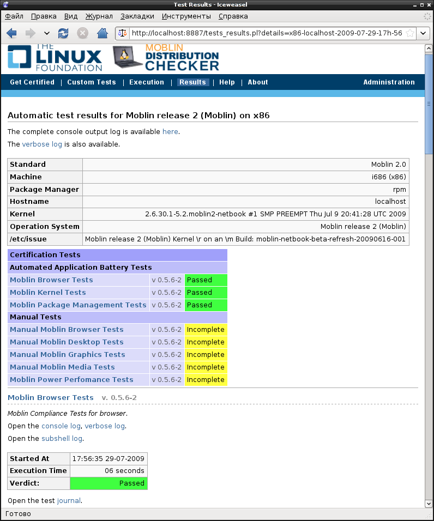Open the Вид menu

[71, 16]
